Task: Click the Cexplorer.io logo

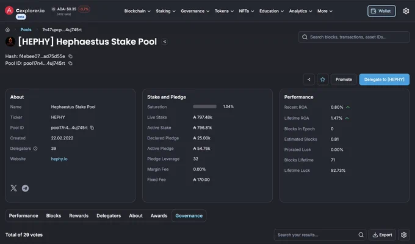Action: tap(25, 10)
